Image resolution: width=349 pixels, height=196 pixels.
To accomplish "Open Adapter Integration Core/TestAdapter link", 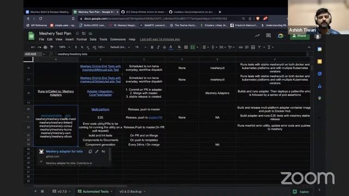I will coord(100,93).
